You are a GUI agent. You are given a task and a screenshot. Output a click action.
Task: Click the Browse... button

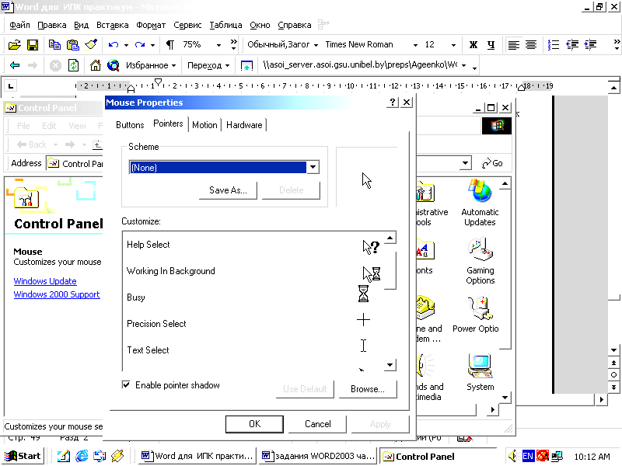click(x=368, y=389)
